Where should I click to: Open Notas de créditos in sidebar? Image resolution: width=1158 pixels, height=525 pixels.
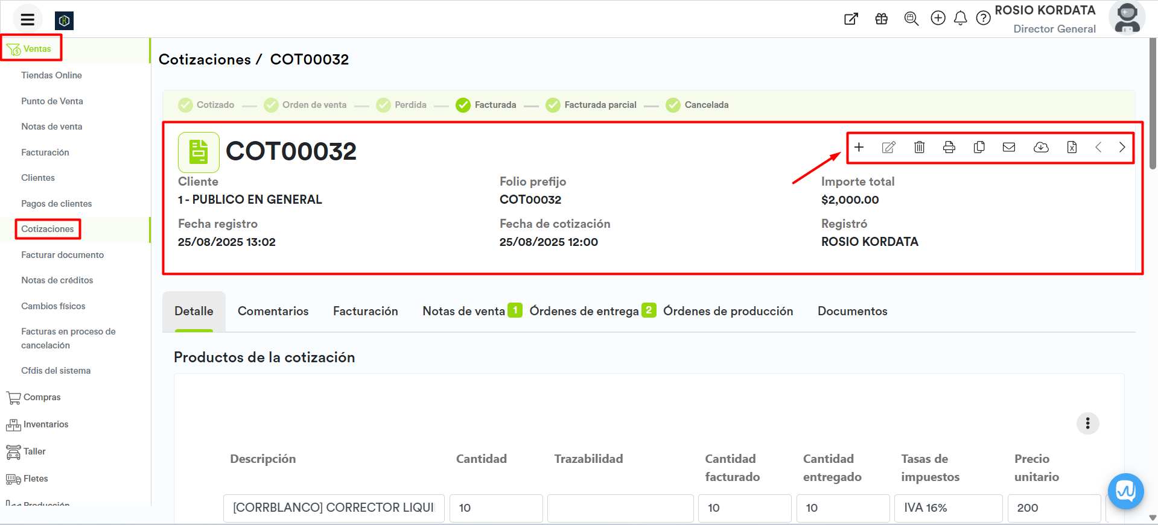pos(57,280)
